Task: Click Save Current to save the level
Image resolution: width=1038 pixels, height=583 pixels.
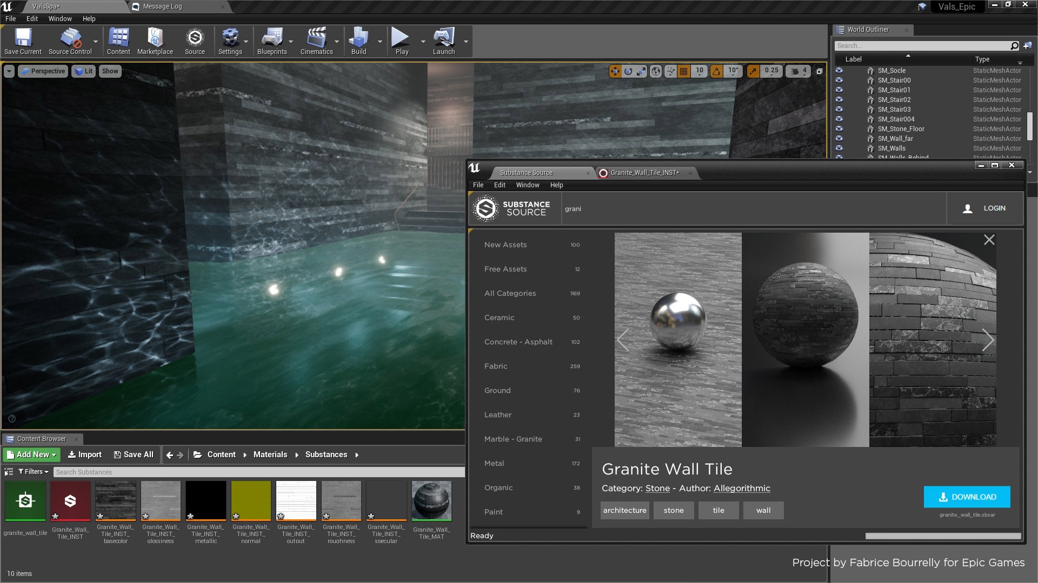Action: (23, 40)
